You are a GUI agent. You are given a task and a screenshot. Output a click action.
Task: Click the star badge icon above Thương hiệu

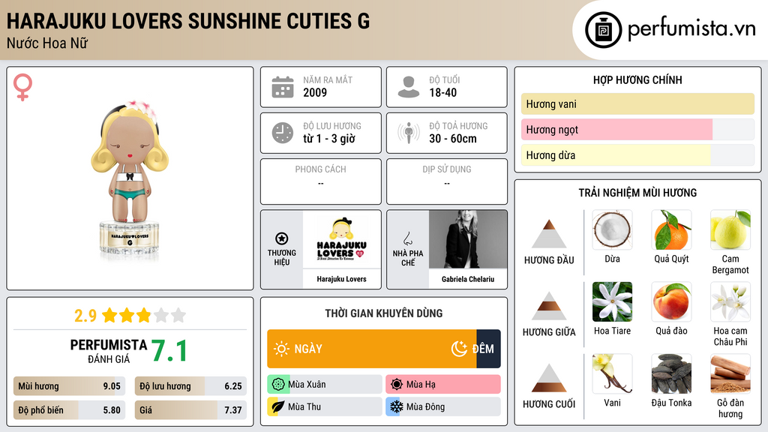point(282,238)
